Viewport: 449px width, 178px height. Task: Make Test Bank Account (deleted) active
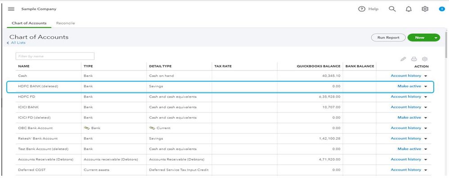coord(409,149)
